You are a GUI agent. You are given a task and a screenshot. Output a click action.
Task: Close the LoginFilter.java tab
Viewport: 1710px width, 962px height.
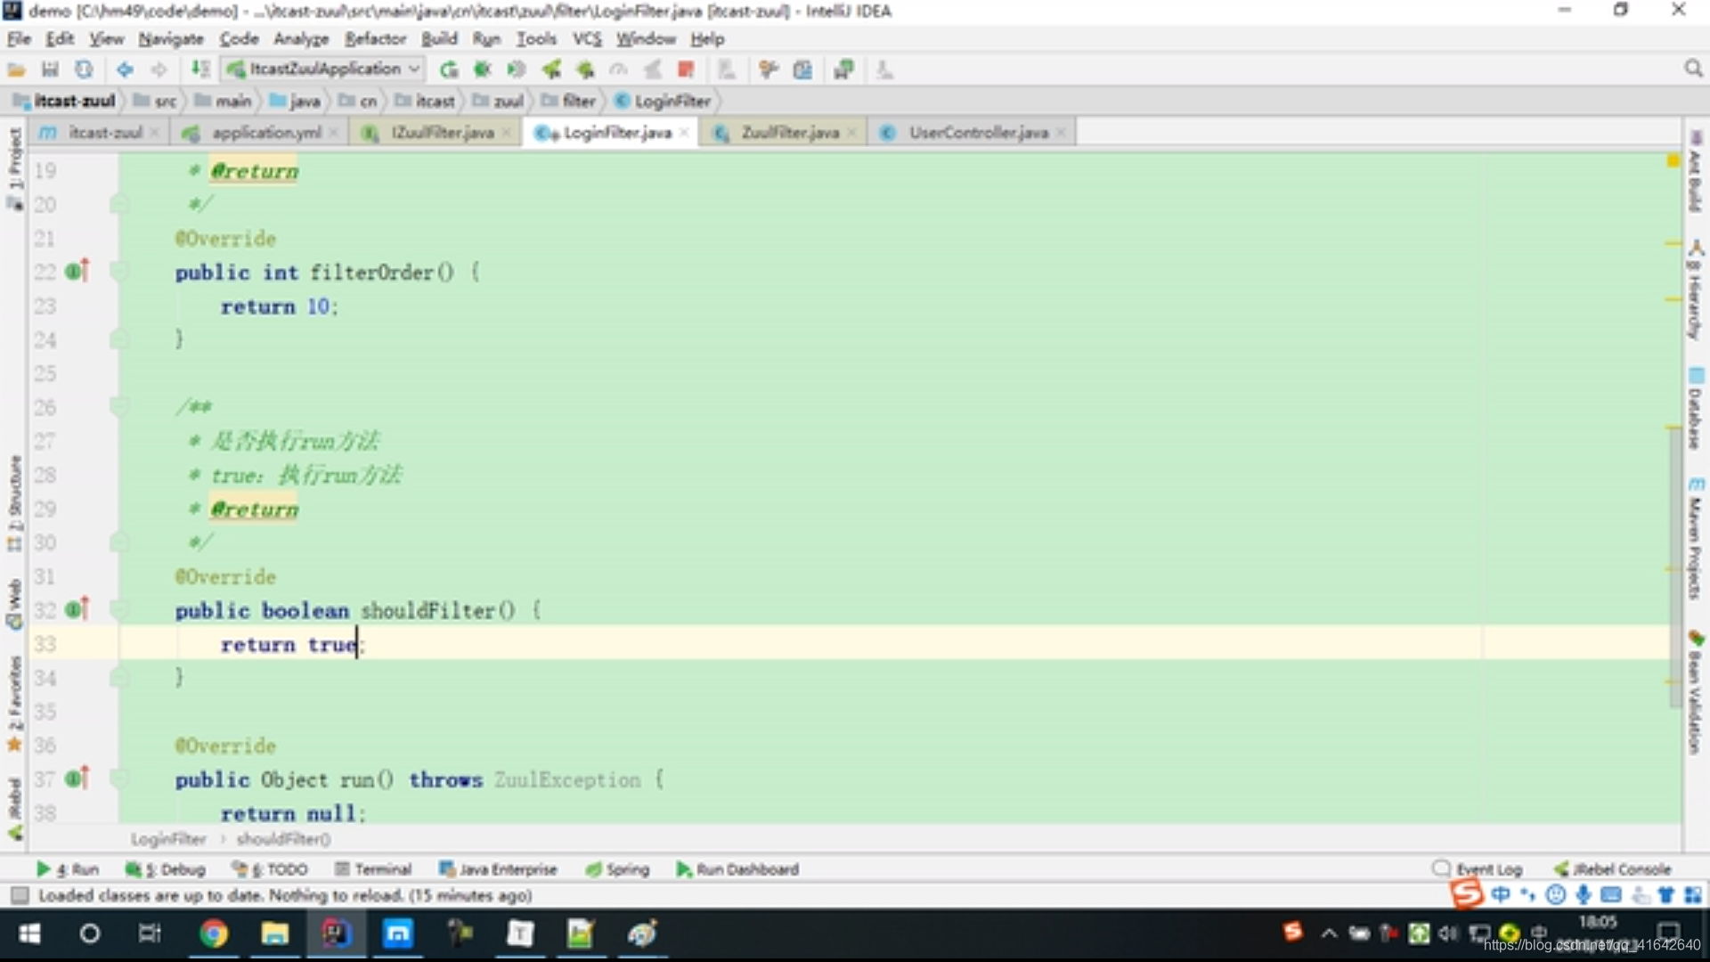coord(684,133)
